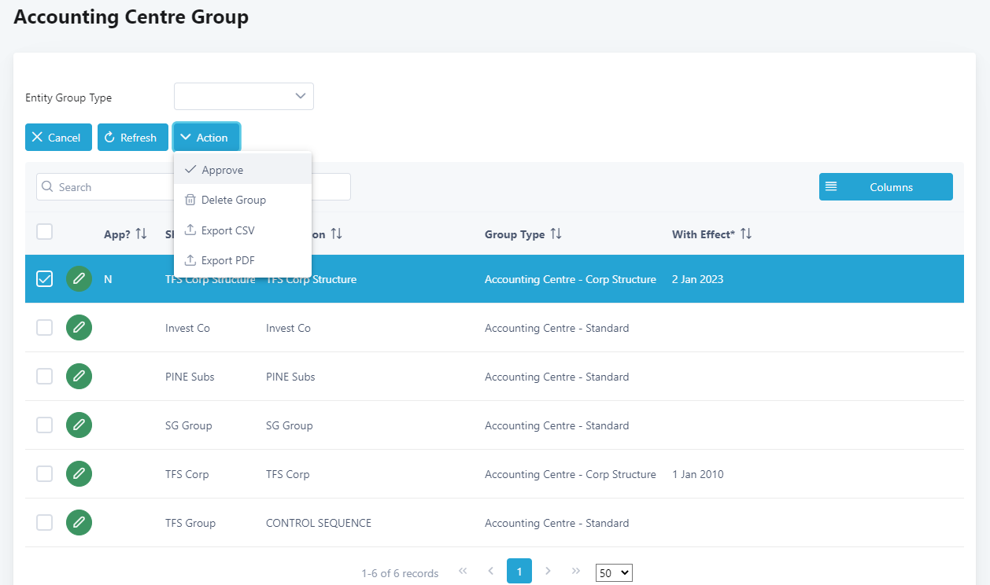Edit the SG Group row via pencil icon
The image size is (990, 585).
[79, 425]
